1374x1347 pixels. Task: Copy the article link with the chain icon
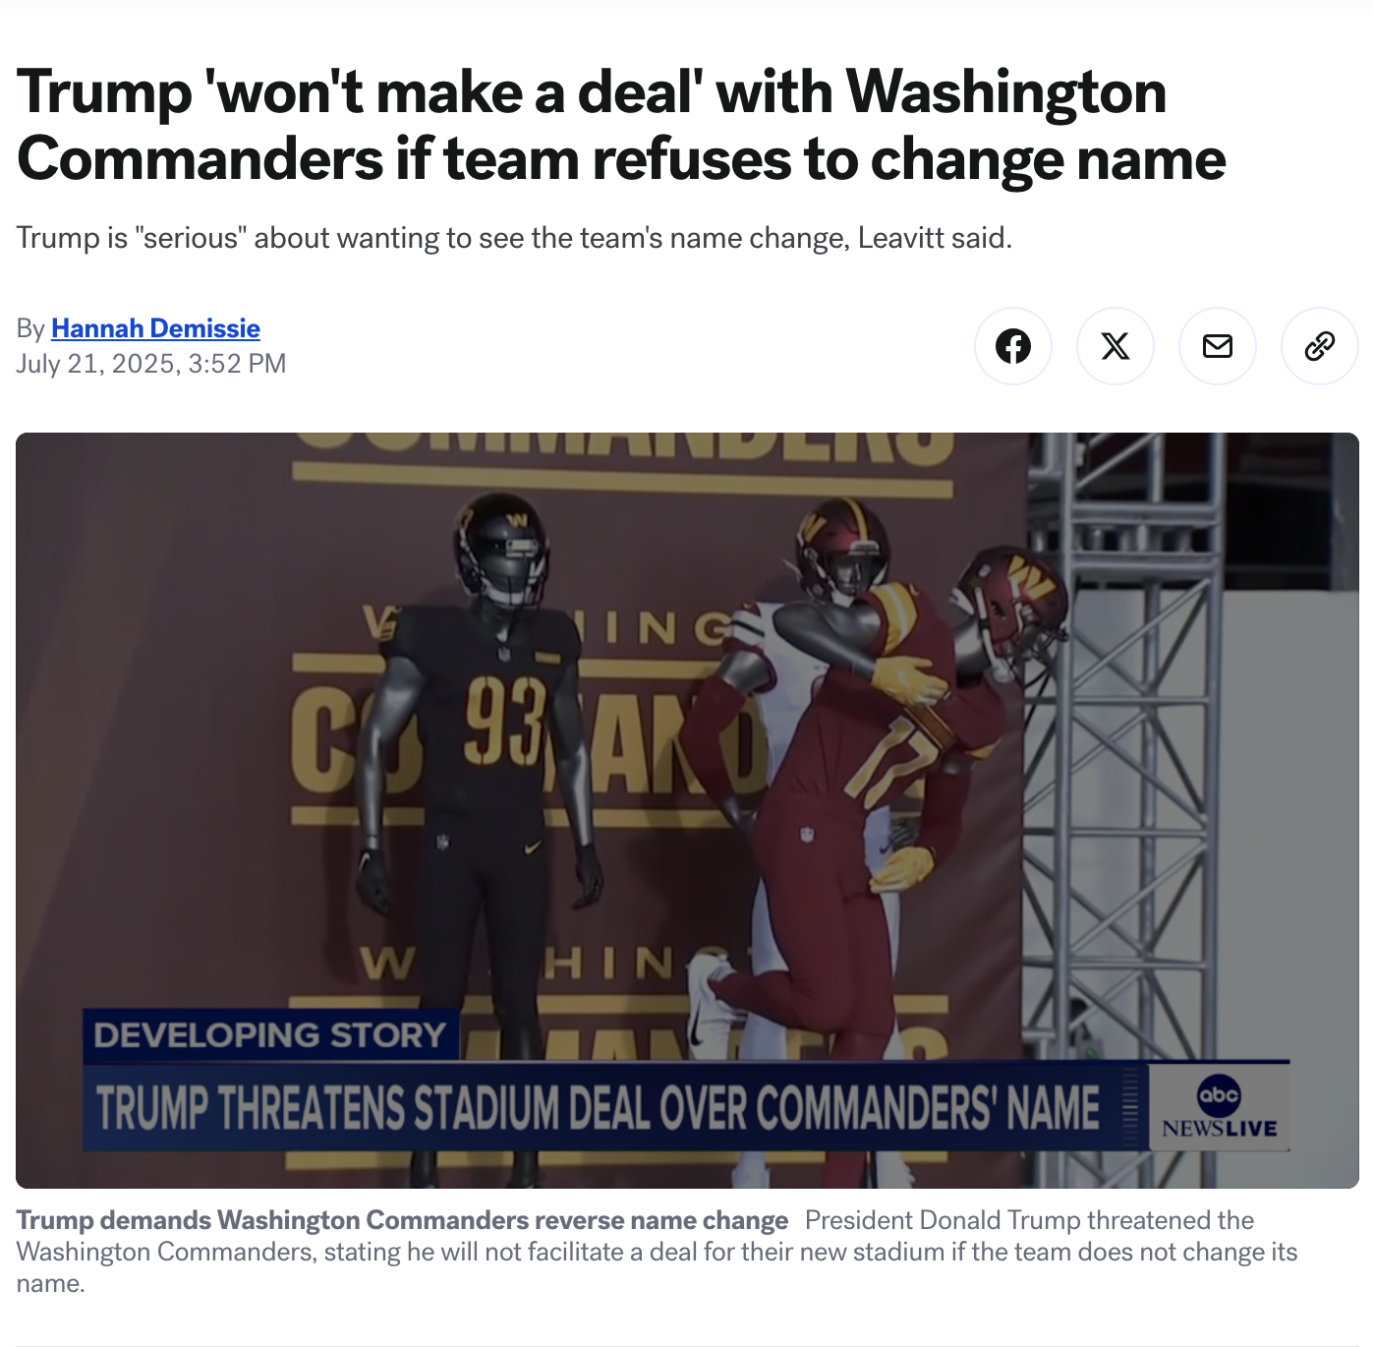(1320, 346)
